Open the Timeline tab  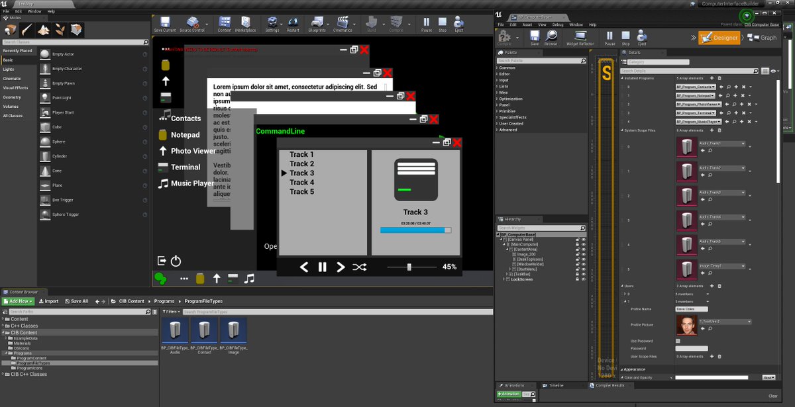pos(555,385)
